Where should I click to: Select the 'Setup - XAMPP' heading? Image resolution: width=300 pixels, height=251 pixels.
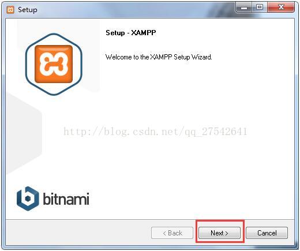(x=131, y=33)
